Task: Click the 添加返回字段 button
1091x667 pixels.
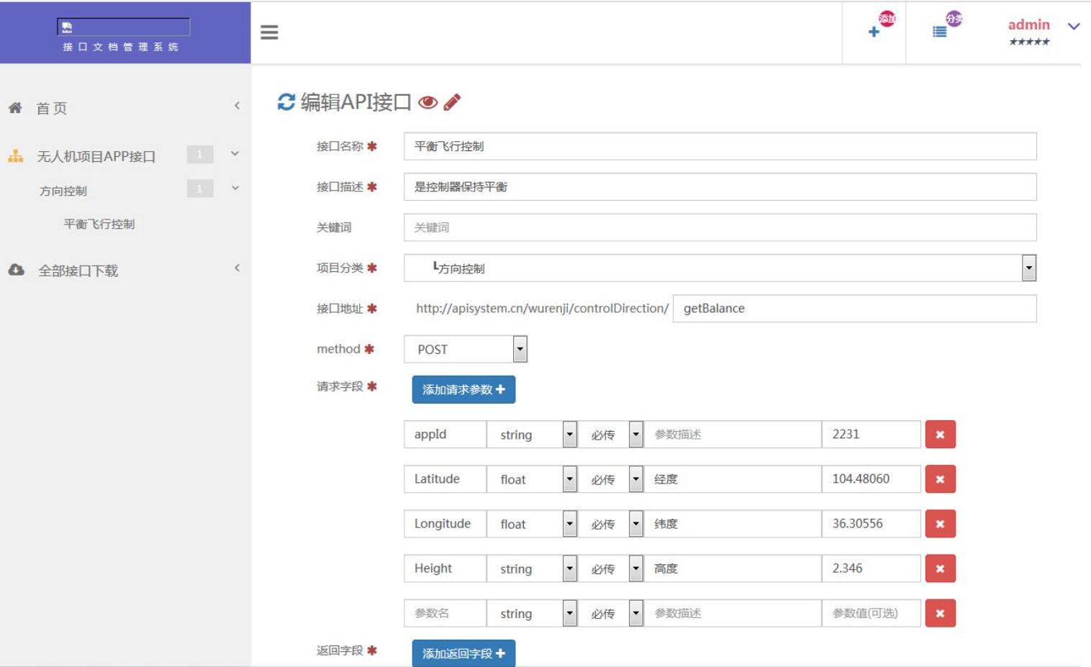Action: pyautogui.click(x=463, y=653)
